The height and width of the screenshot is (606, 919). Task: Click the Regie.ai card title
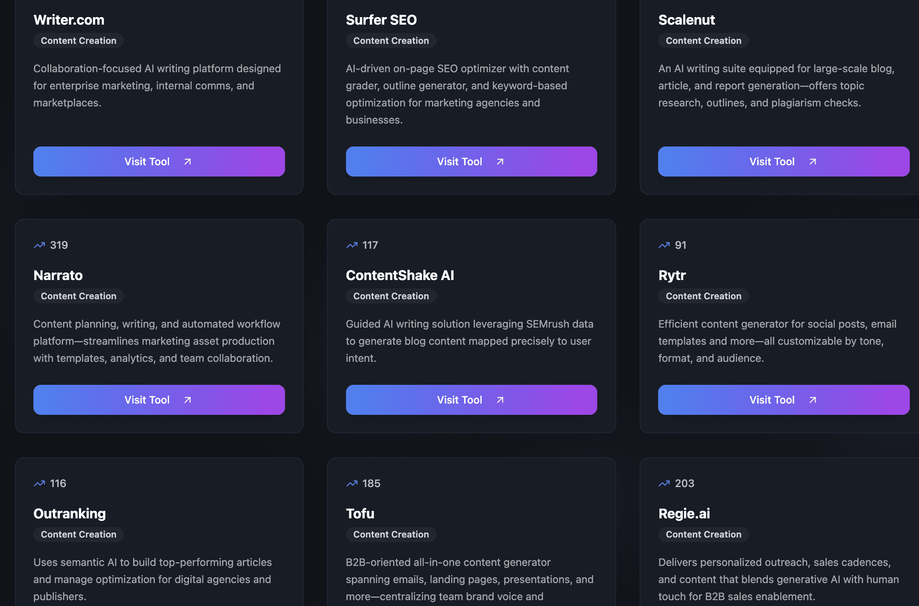(x=684, y=514)
